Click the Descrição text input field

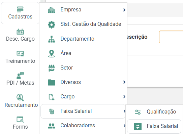click(x=171, y=37)
